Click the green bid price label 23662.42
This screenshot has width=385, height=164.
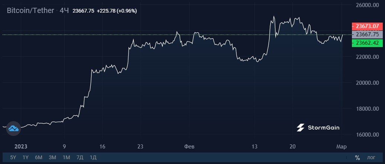point(367,43)
